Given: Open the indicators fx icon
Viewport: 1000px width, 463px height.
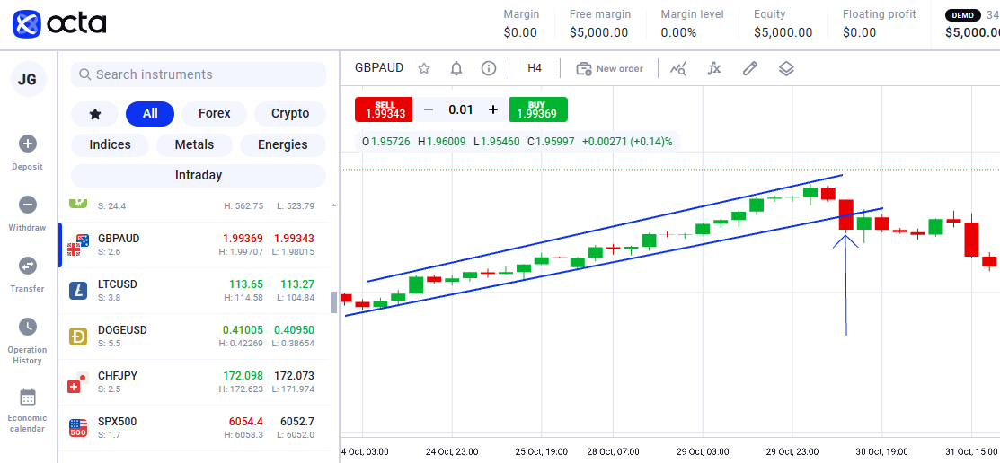Looking at the screenshot, I should click(x=714, y=68).
